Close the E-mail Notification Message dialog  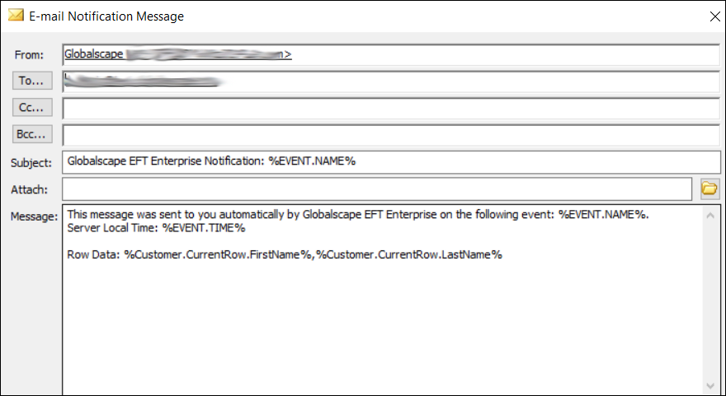(714, 16)
